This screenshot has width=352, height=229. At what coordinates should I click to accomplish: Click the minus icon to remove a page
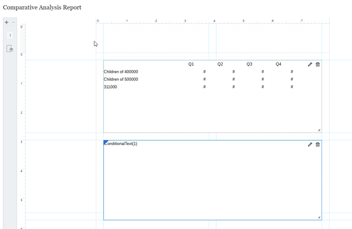tap(14, 23)
